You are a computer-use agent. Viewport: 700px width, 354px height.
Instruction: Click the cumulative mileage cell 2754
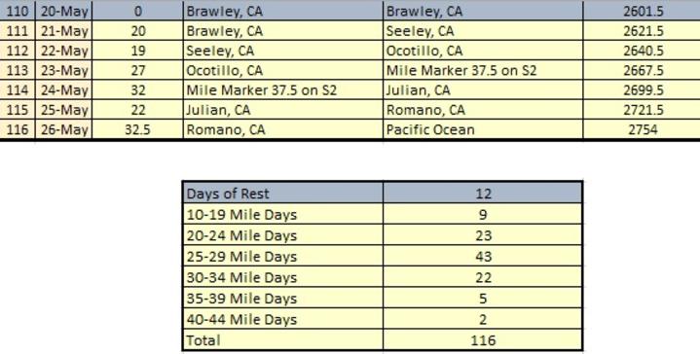[642, 129]
